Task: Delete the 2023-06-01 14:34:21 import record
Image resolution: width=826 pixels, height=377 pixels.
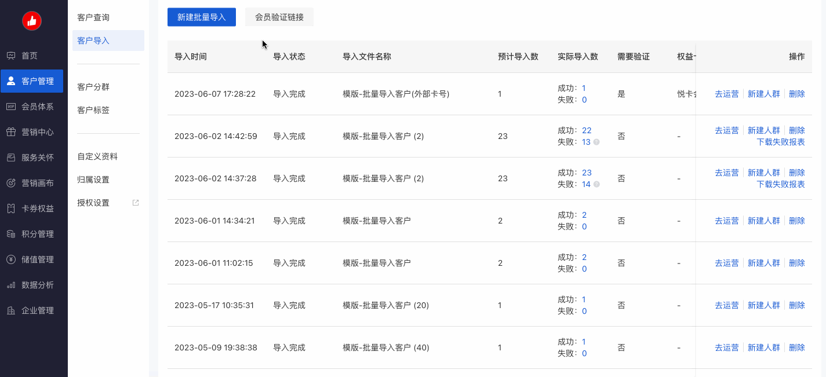Action: coord(797,221)
